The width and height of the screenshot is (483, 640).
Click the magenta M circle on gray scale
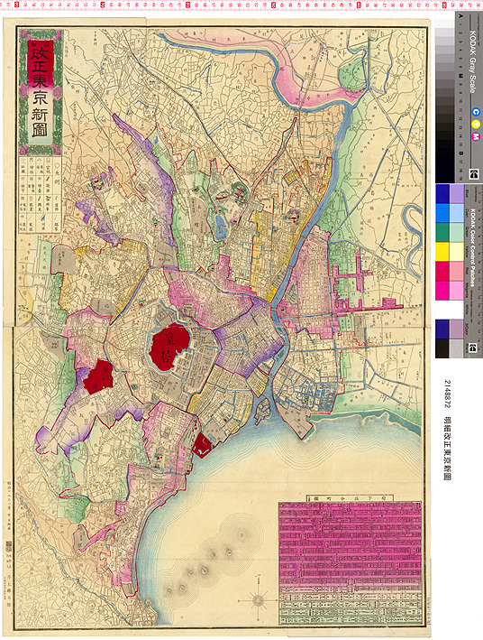point(475,136)
